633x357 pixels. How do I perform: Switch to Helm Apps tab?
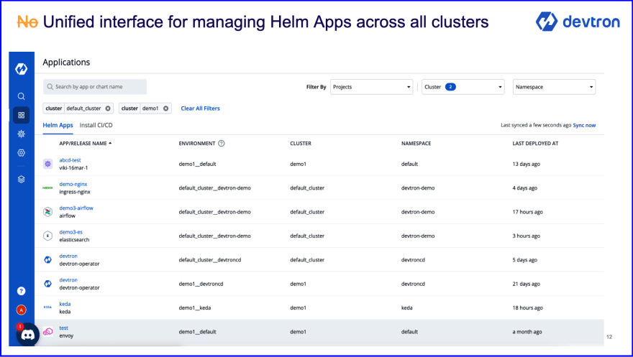tap(58, 125)
